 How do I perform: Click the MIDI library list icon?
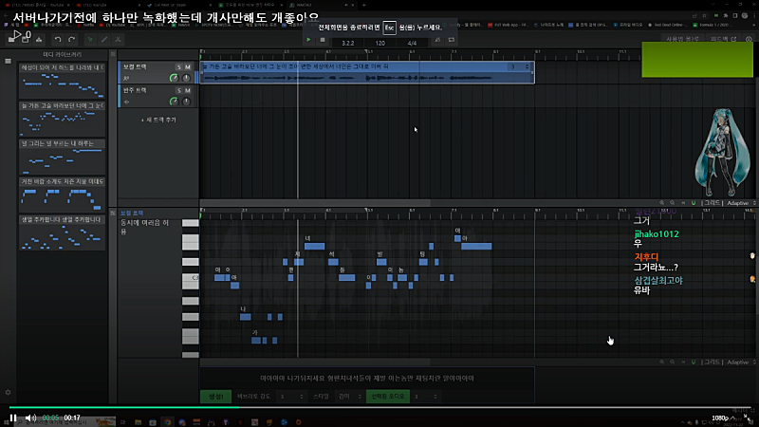[x=8, y=62]
